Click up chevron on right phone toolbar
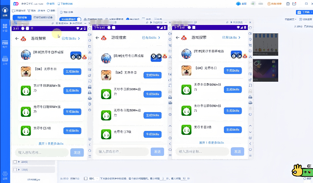Image resolution: width=313 pixels, height=183 pixels. point(250,126)
